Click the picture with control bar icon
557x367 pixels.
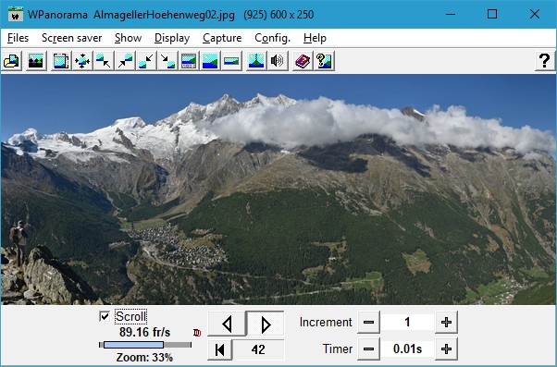[x=189, y=61]
